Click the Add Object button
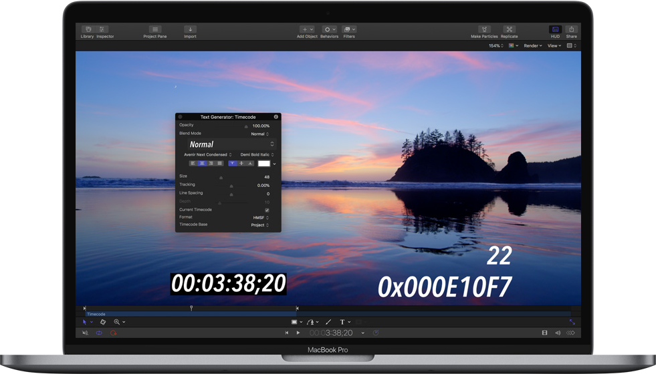Viewport: 656px width, 374px height. [307, 30]
